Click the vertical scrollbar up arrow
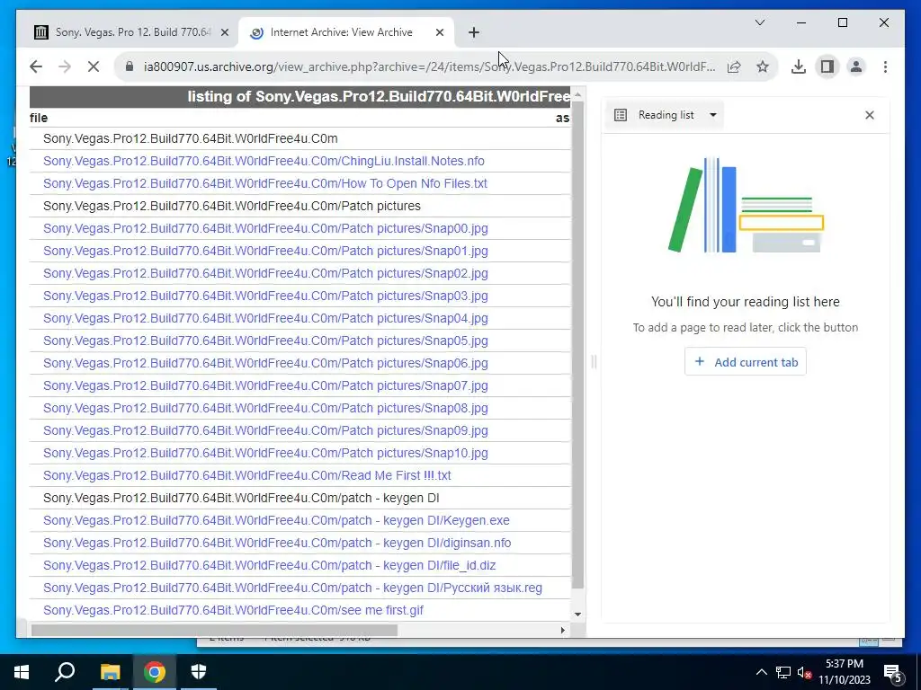The image size is (921, 690). (577, 94)
